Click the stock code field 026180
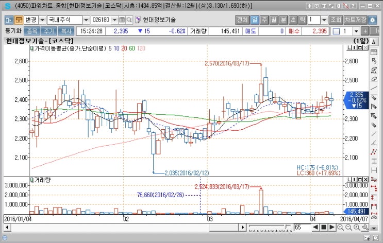The height and width of the screenshot is (243, 383). pyautogui.click(x=101, y=20)
